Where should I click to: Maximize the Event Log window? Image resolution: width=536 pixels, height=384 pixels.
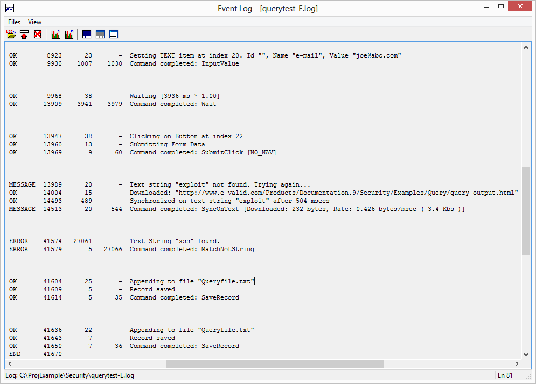(x=501, y=6)
